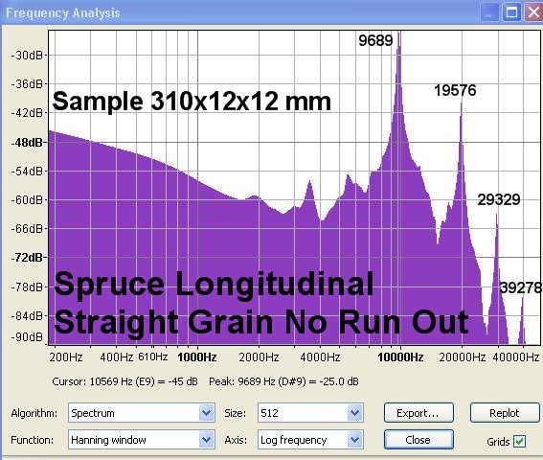
Task: Click the Export button
Action: point(419,413)
